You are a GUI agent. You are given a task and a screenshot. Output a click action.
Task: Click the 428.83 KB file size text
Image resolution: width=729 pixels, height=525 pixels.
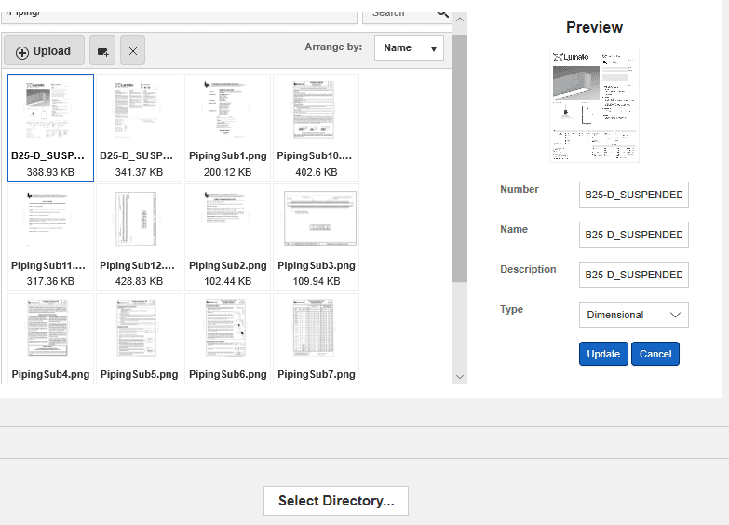[x=139, y=281]
